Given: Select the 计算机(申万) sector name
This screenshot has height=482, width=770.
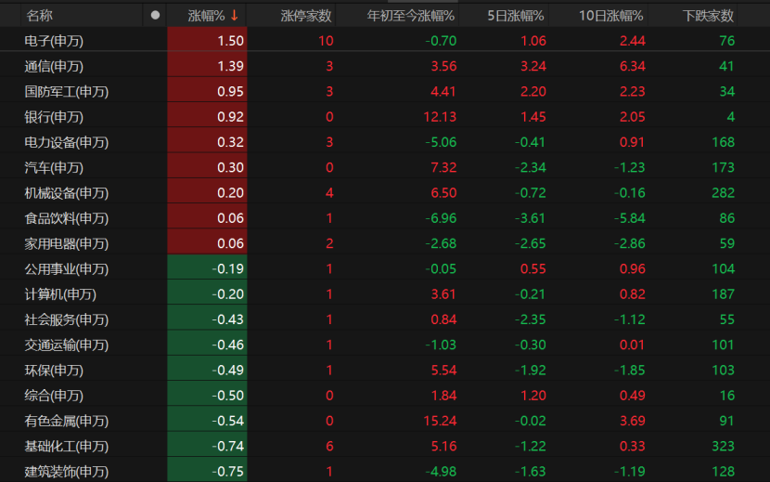Looking at the screenshot, I should [60, 294].
